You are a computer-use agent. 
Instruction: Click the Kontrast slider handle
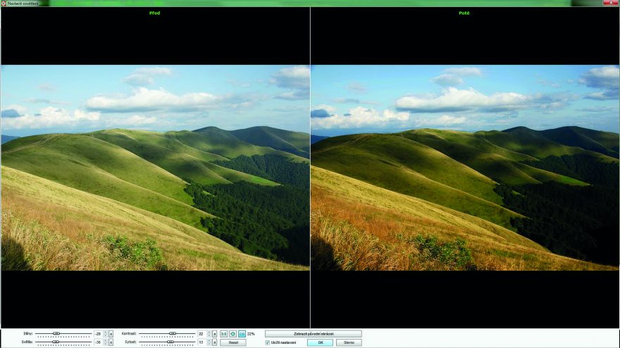tap(172, 333)
